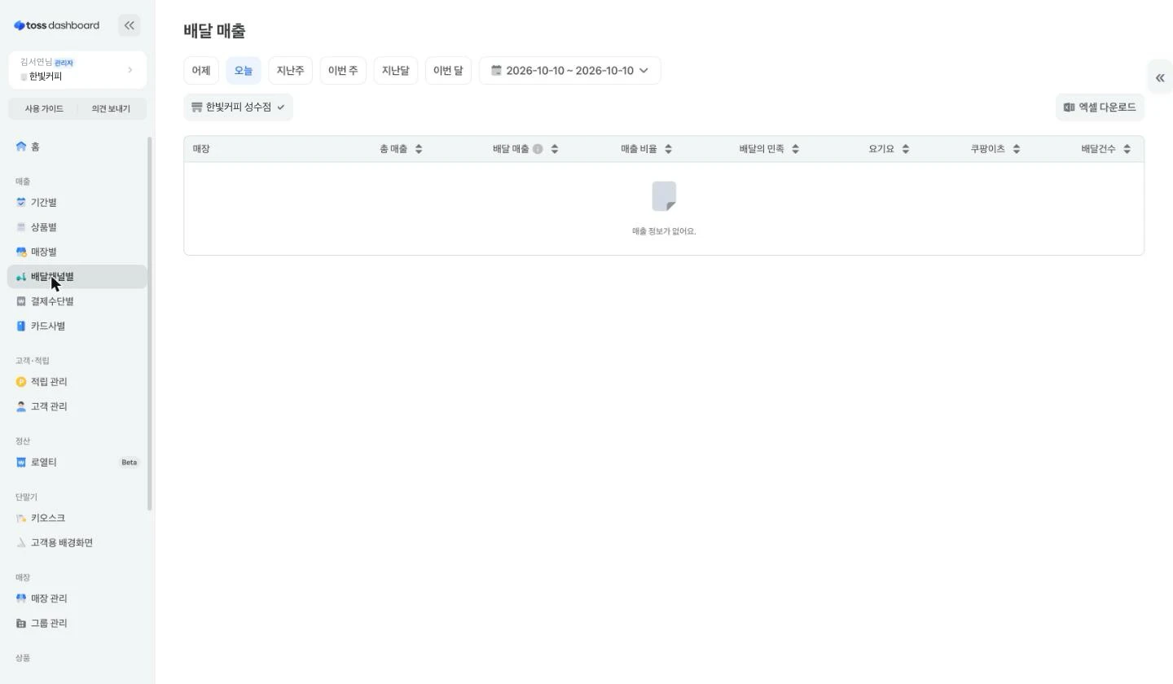
Task: Open 상품별 sales icon
Action: 21,227
